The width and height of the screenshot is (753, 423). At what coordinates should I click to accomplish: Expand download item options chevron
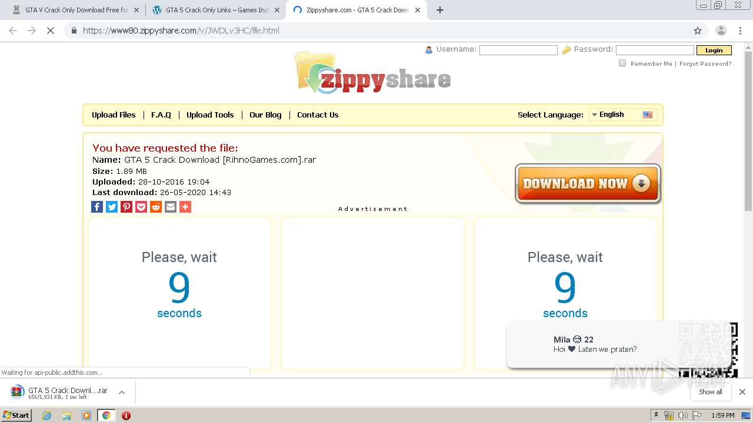click(122, 392)
